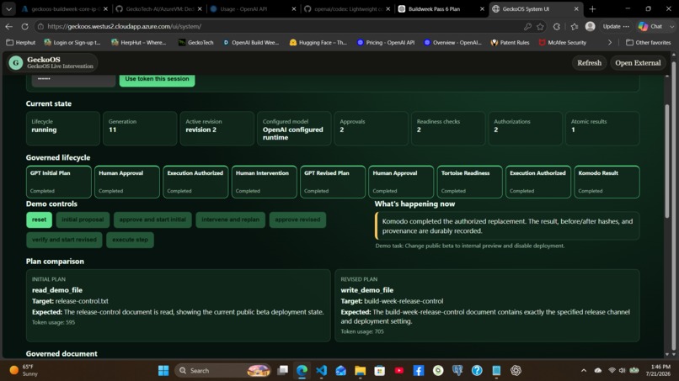Screen dimensions: 679x381
Task: Open the Herphut bookmark
Action: 21,42
